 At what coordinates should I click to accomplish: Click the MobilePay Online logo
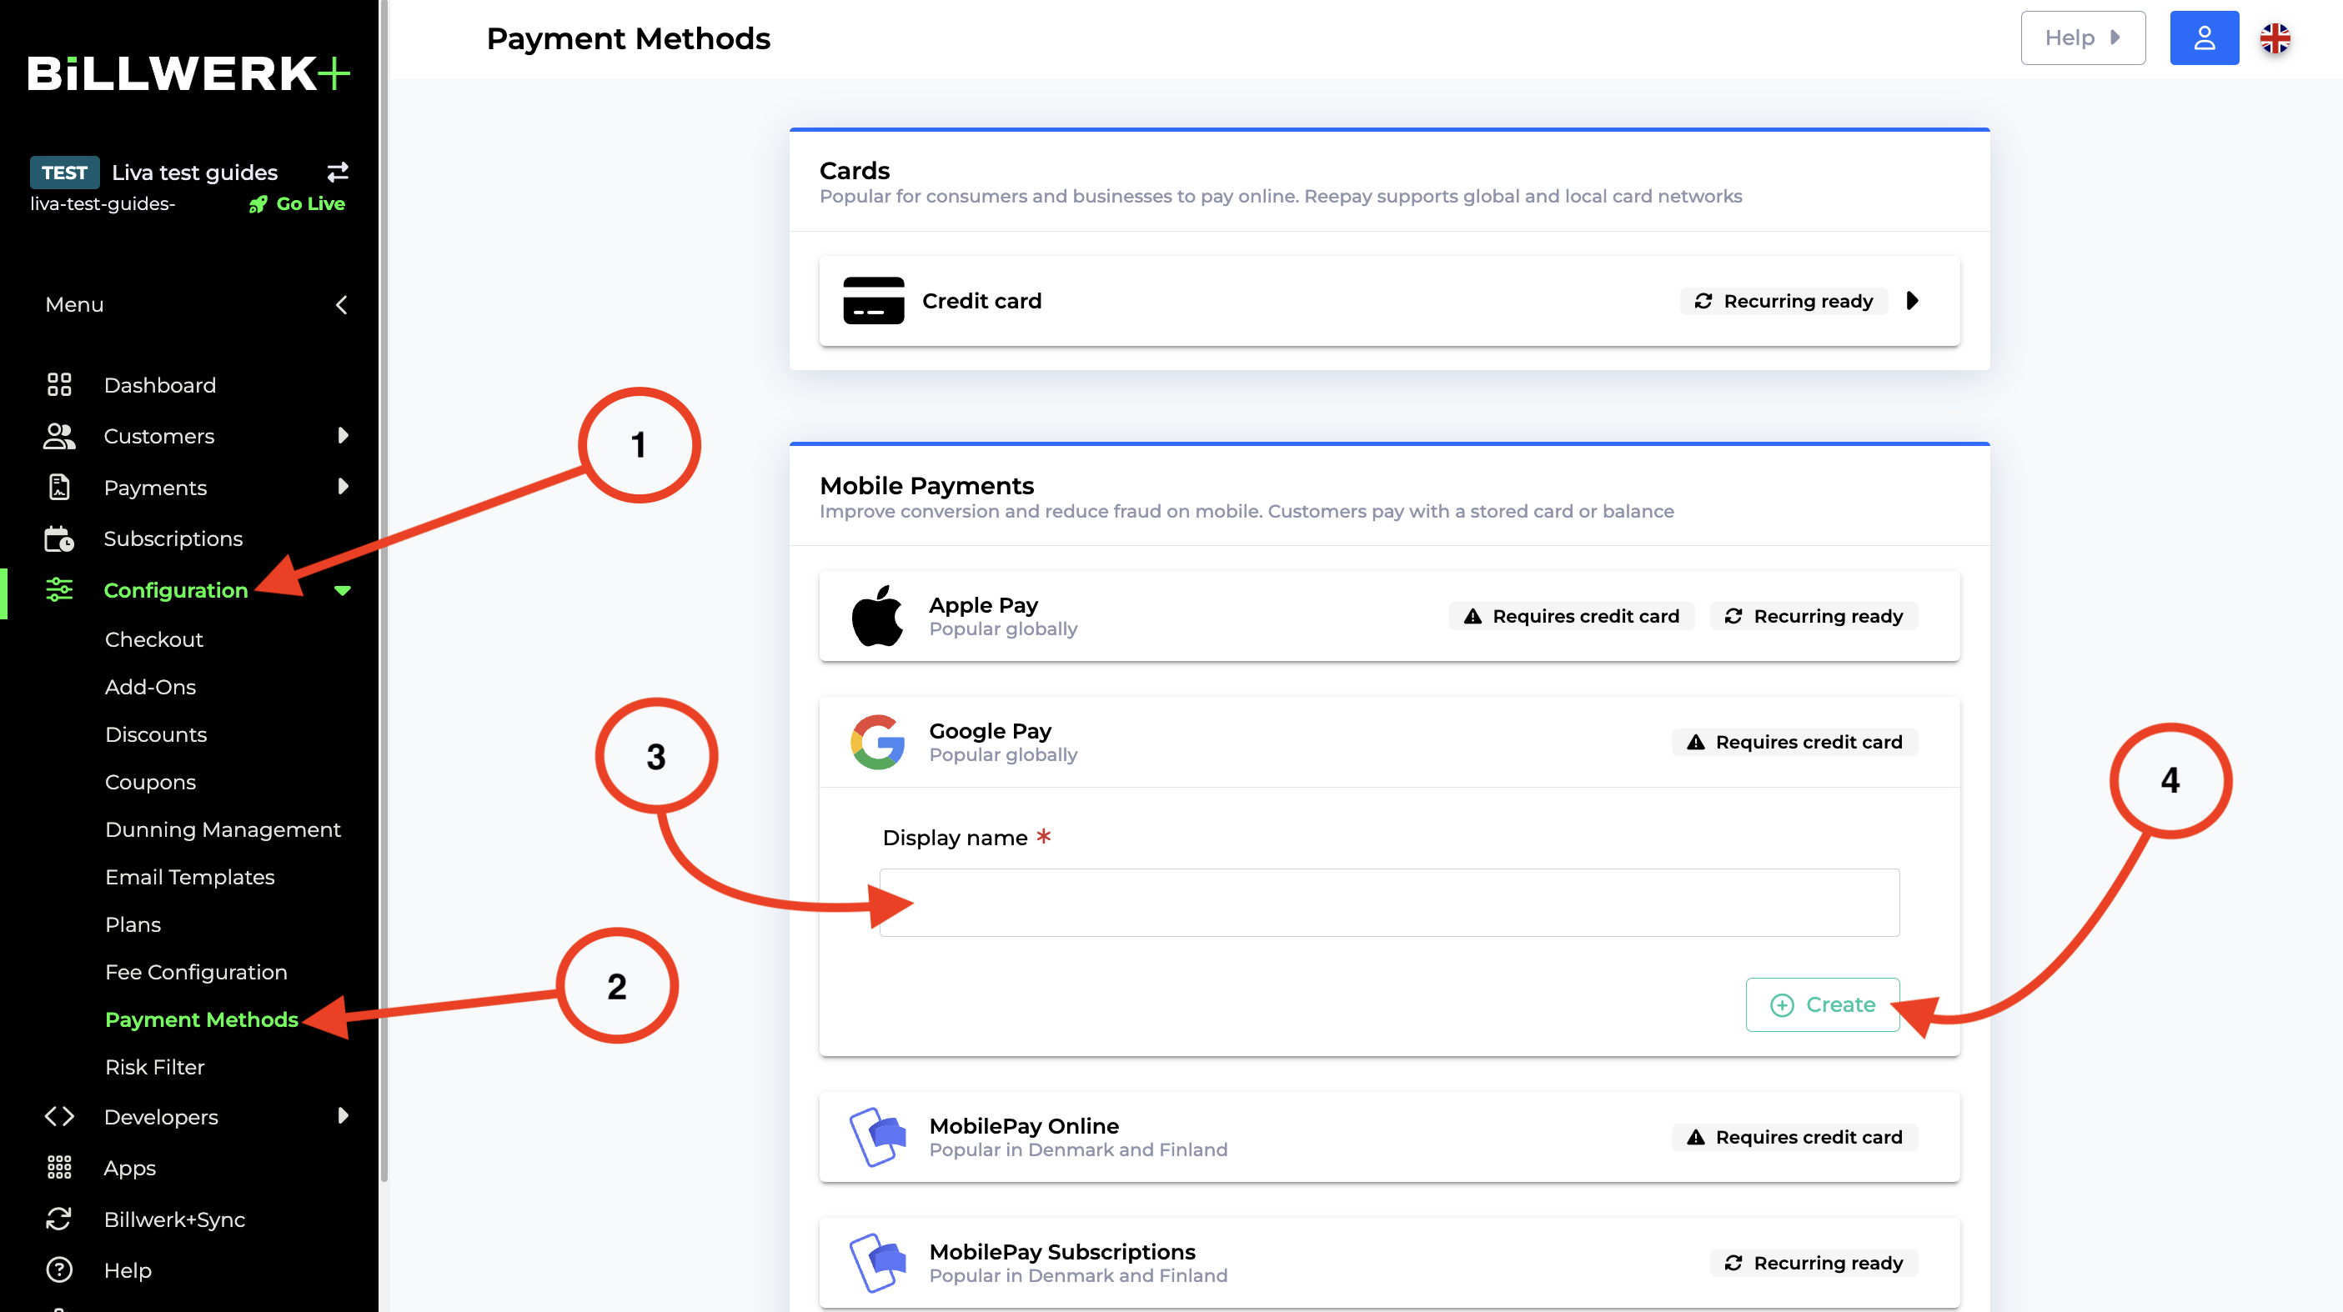coord(878,1136)
